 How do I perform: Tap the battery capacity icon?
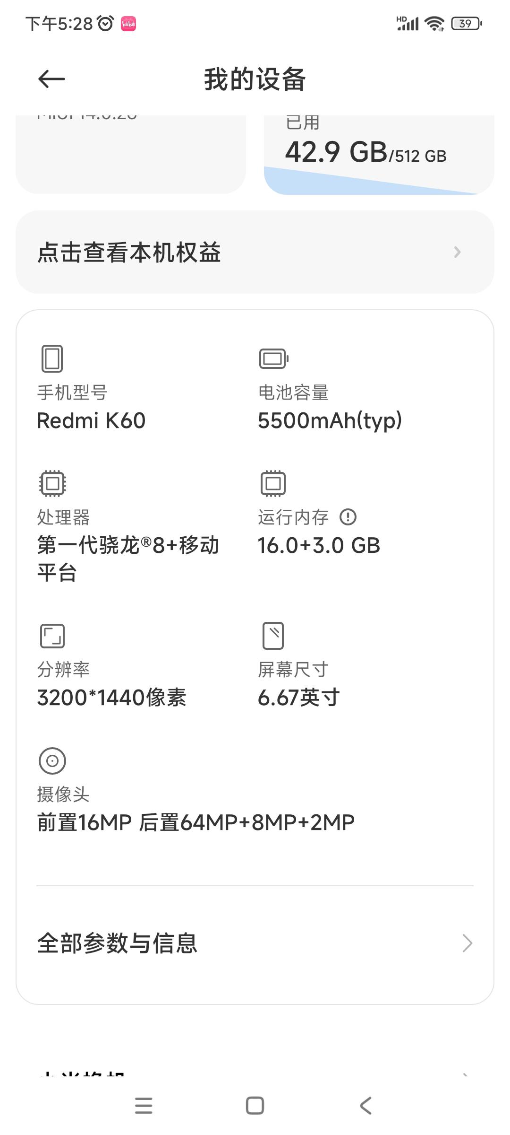(273, 358)
